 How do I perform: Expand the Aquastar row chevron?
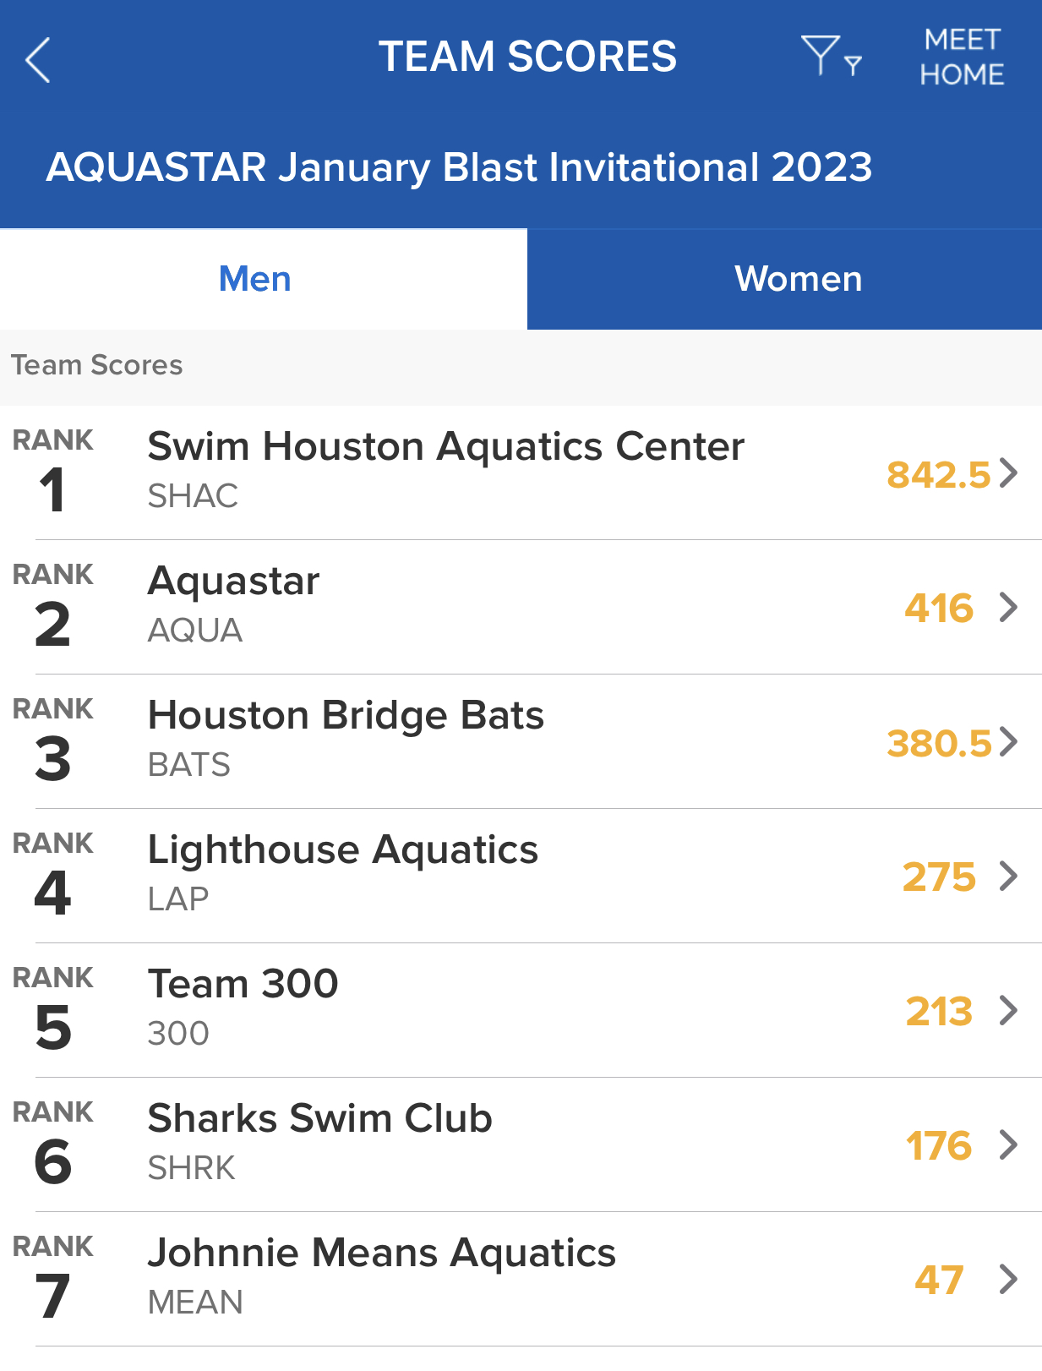coord(1007,608)
